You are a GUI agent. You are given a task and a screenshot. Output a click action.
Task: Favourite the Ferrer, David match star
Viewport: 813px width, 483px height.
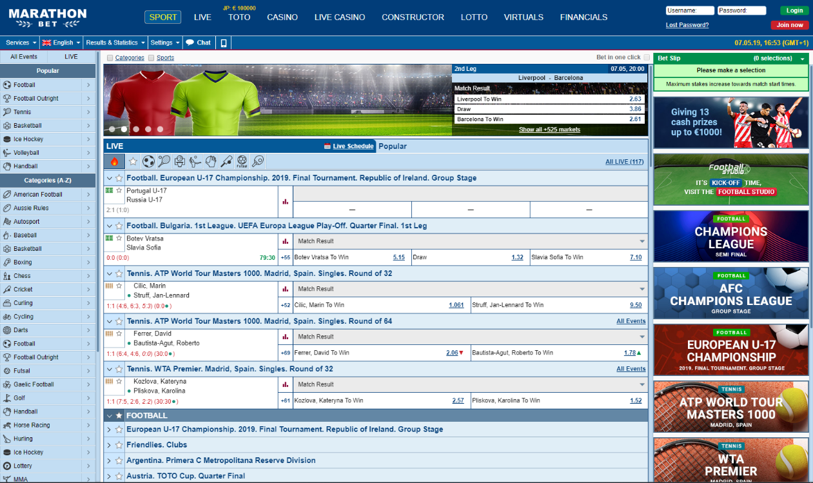[119, 334]
